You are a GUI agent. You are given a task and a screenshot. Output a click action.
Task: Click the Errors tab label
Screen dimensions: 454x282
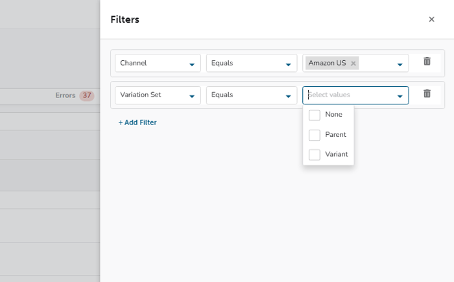[x=65, y=95]
